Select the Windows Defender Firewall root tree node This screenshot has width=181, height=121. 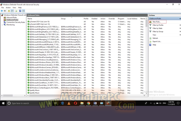tap(15, 15)
